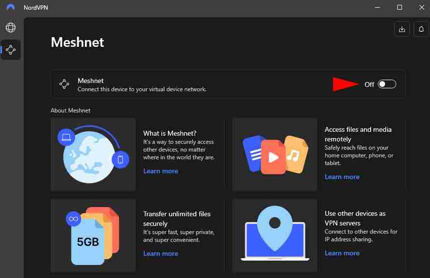Screen dimensions: 430x278
Task: Click the media files illustration thumbnail
Action: pos(275,154)
